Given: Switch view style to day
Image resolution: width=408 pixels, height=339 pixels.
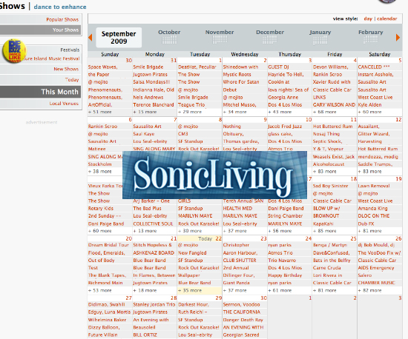Looking at the screenshot, I should (x=368, y=19).
